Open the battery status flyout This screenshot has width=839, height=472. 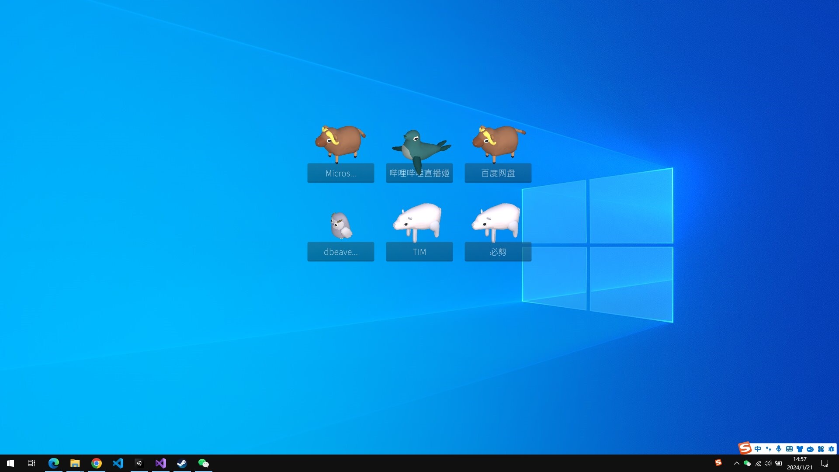(x=778, y=463)
